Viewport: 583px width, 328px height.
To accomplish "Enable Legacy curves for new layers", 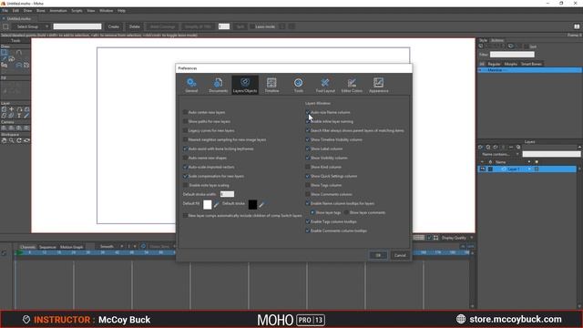I will pyautogui.click(x=185, y=130).
